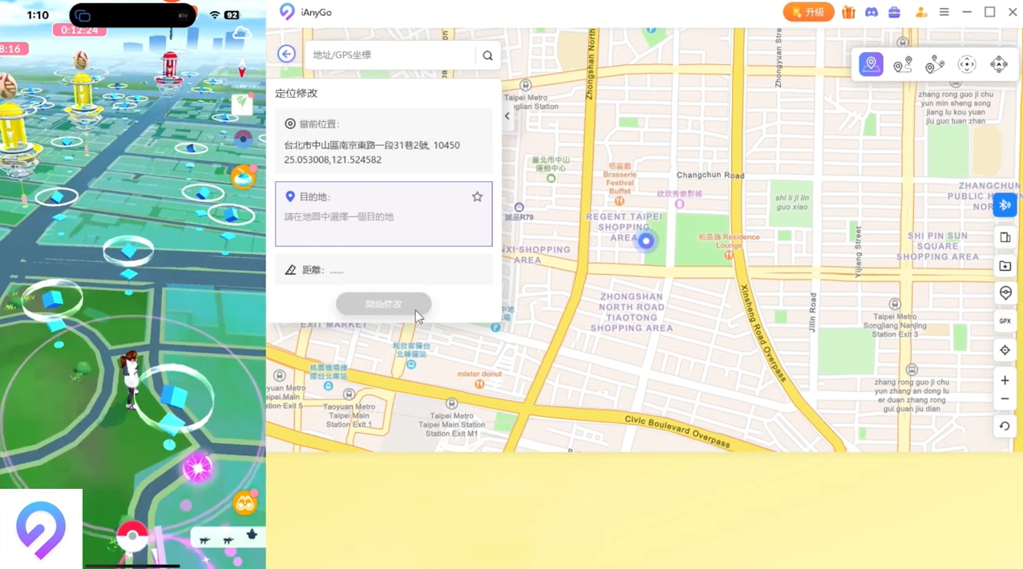The height and width of the screenshot is (569, 1023).
Task: Center map on current location
Action: coord(1005,350)
